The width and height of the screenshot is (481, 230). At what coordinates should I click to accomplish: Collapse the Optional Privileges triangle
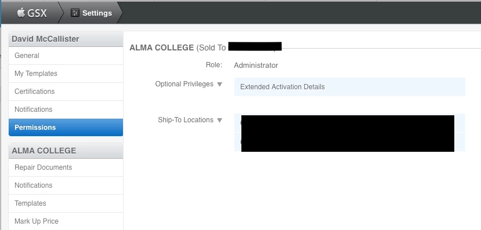click(x=219, y=85)
